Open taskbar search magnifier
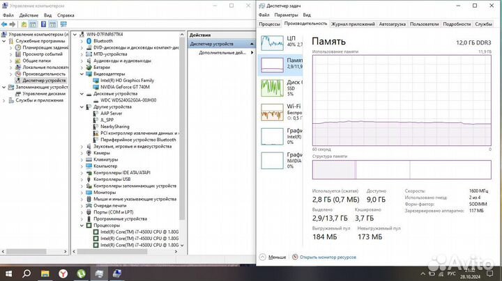Viewport: 502px width, 281px height. [26, 273]
